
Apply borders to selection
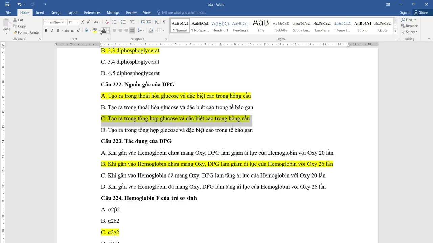coord(159,30)
